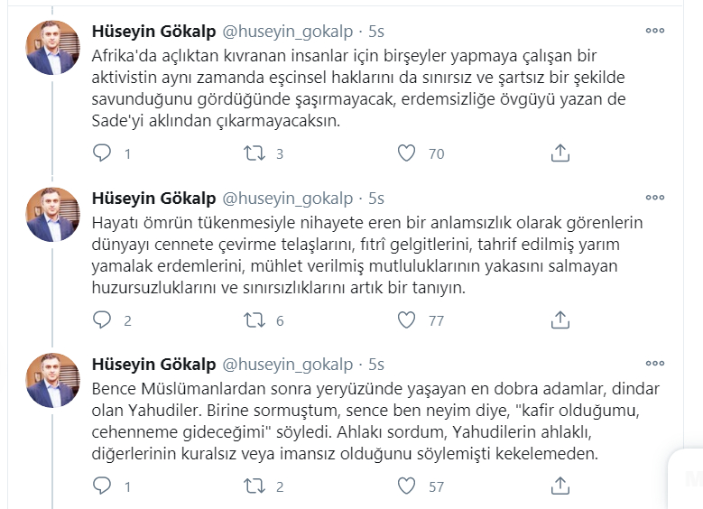703x509 pixels.
Task: Open more options menu on first tweet
Action: point(654,30)
